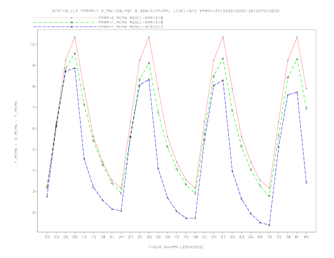Click y-axis tick value 8
The width and height of the screenshot is (334, 258).
[x=34, y=87]
